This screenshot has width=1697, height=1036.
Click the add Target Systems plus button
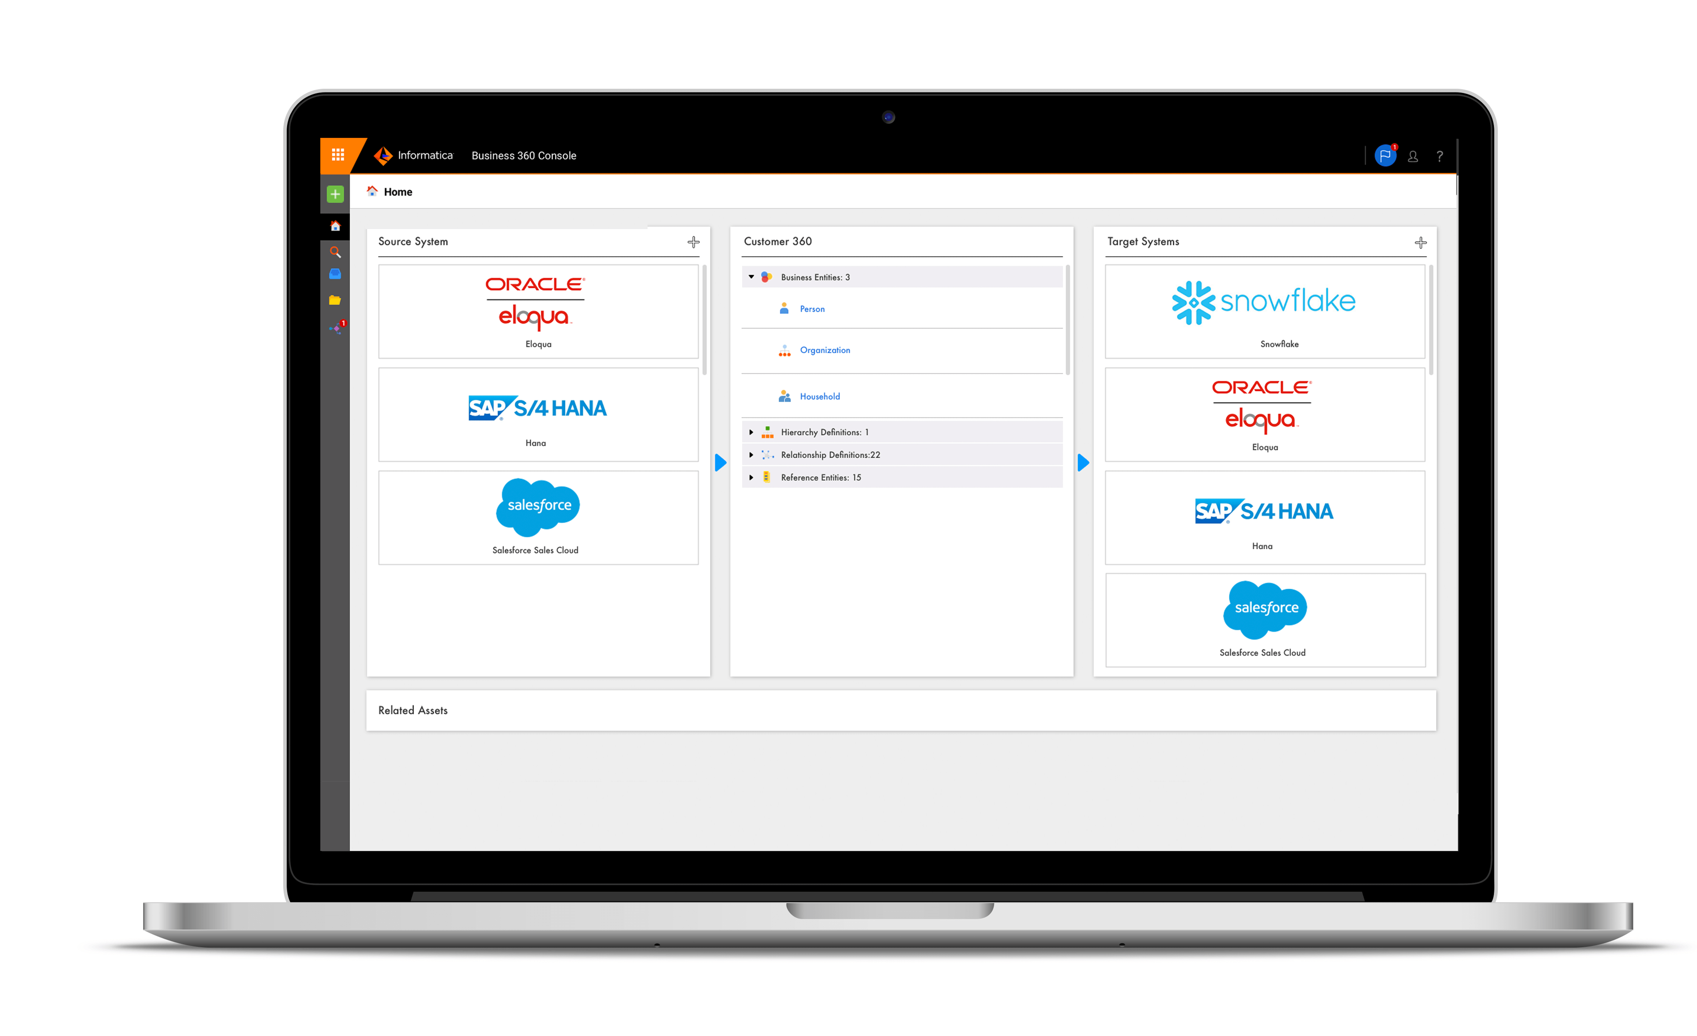coord(1422,241)
